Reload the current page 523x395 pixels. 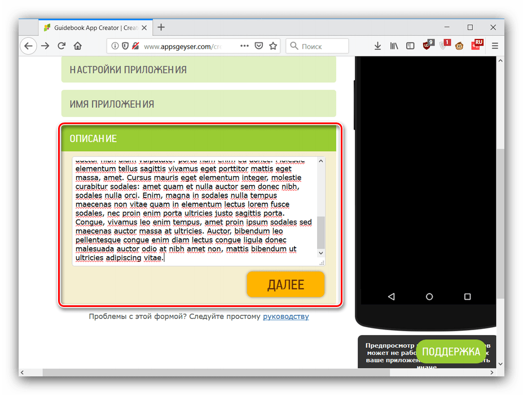pos(61,46)
